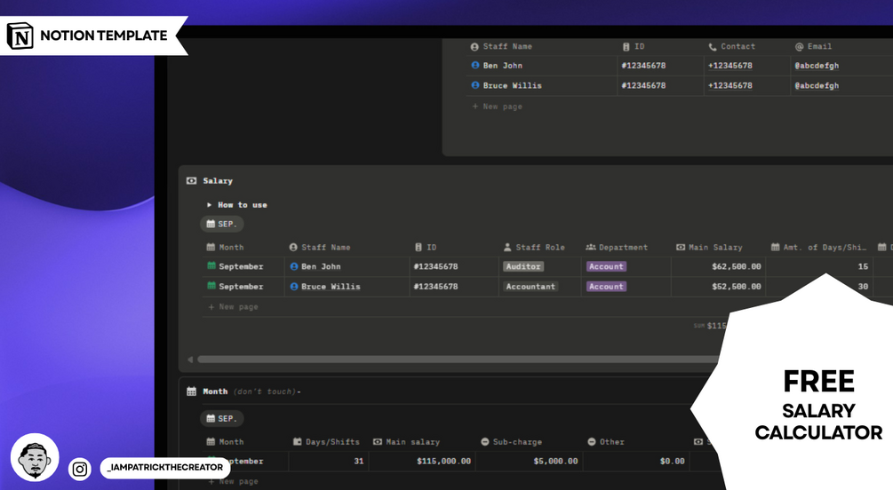Image resolution: width=893 pixels, height=490 pixels.
Task: Add New page in Salary table
Action: pyautogui.click(x=233, y=307)
